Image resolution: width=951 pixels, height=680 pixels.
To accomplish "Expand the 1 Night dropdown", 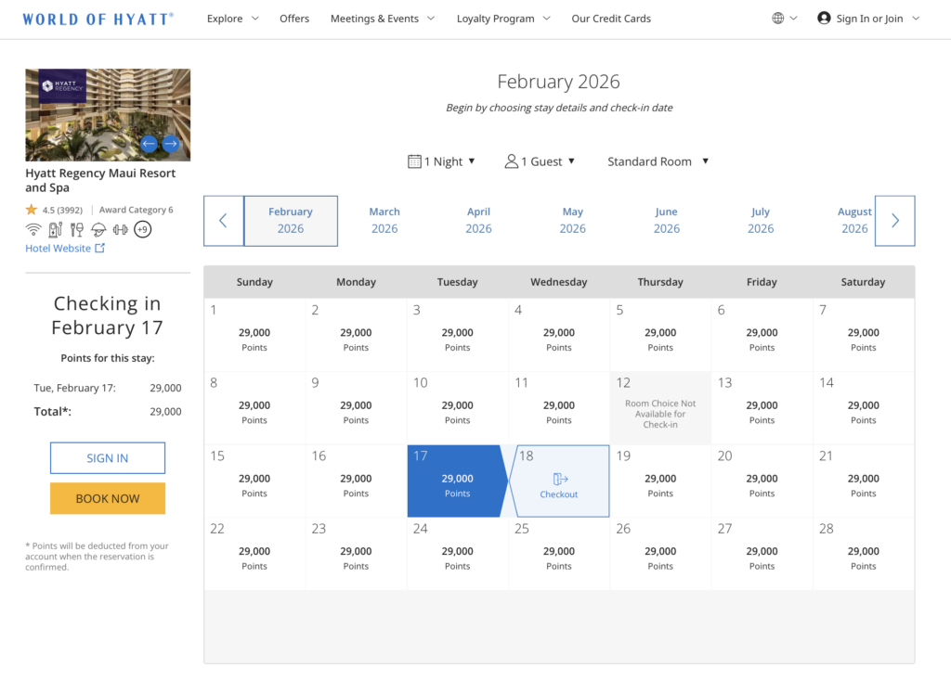I will tap(441, 161).
